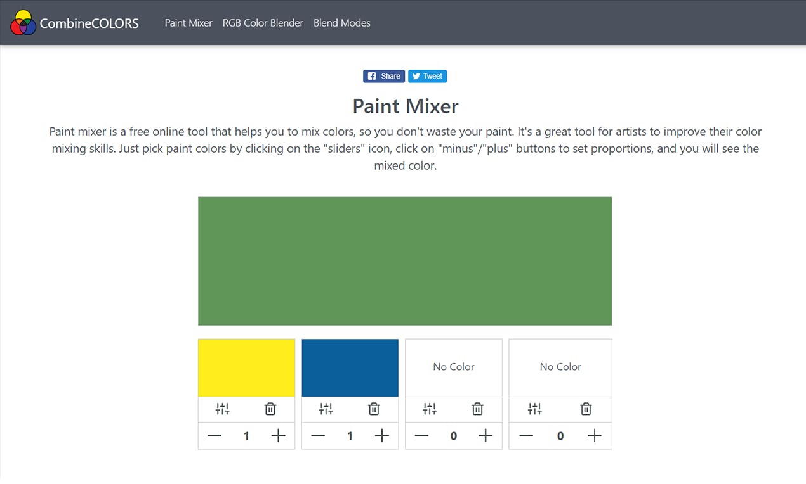Viewport: 806px width, 484px height.
Task: Decrease blue paint proportion with minus
Action: (318, 436)
